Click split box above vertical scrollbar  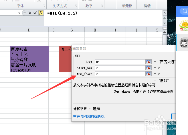tap(165, 28)
